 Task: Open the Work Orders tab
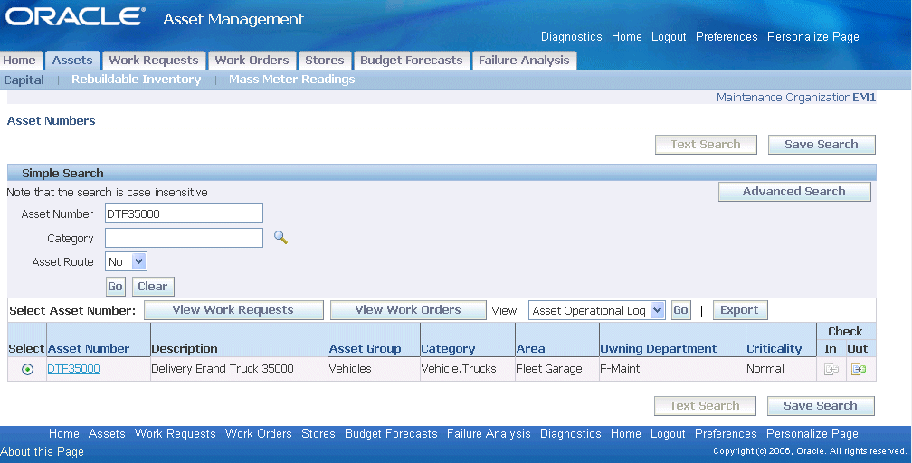point(252,60)
